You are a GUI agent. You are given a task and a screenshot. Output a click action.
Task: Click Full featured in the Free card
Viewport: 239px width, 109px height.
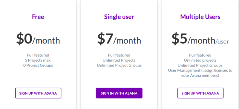(x=38, y=55)
